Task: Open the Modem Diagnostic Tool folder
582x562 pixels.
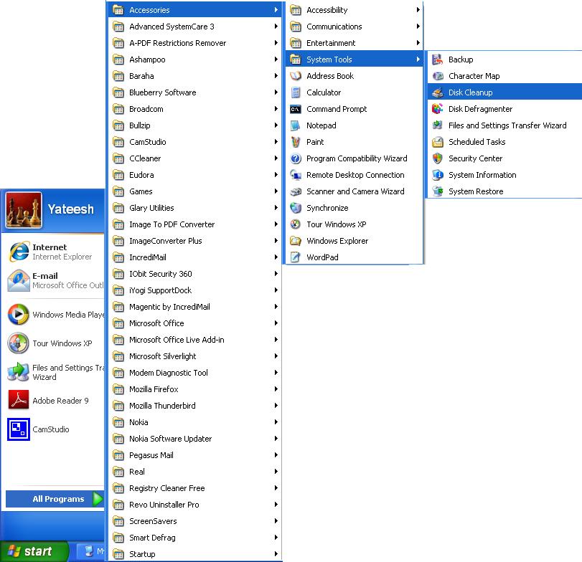Action: 195,373
